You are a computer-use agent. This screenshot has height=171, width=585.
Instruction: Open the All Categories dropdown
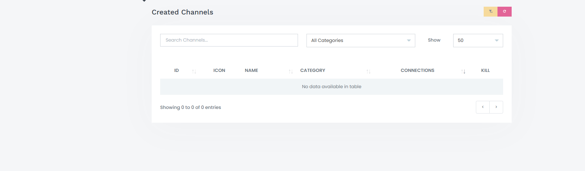pyautogui.click(x=361, y=41)
